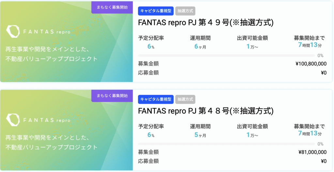Image resolution: width=334 pixels, height=172 pixels.
Task: Click the 0% progress bar of the 49号 project
Action: (226, 56)
